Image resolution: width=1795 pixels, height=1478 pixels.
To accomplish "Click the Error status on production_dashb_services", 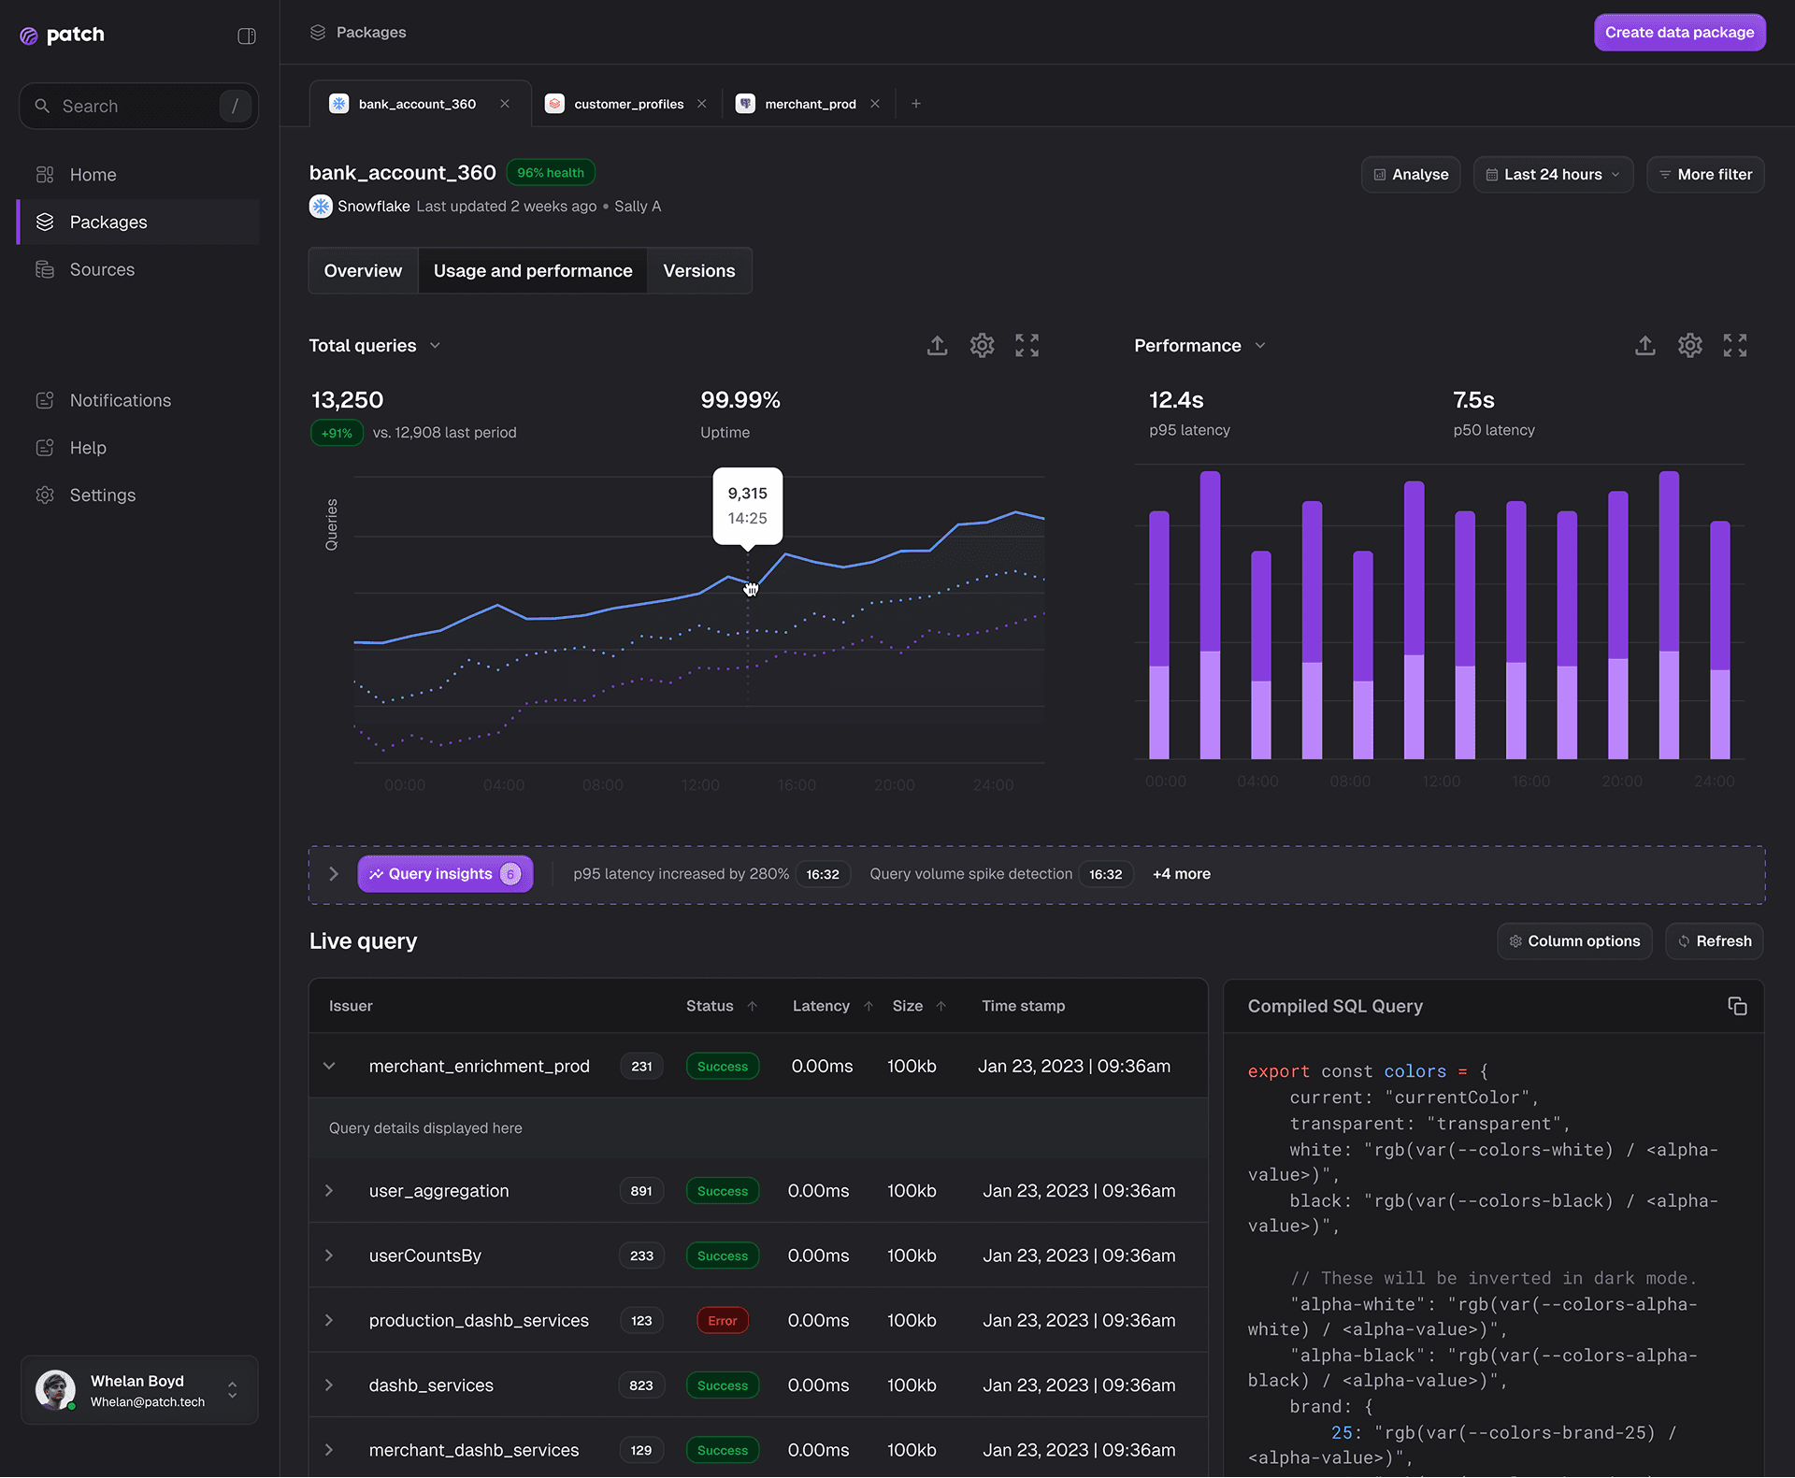I will point(723,1321).
